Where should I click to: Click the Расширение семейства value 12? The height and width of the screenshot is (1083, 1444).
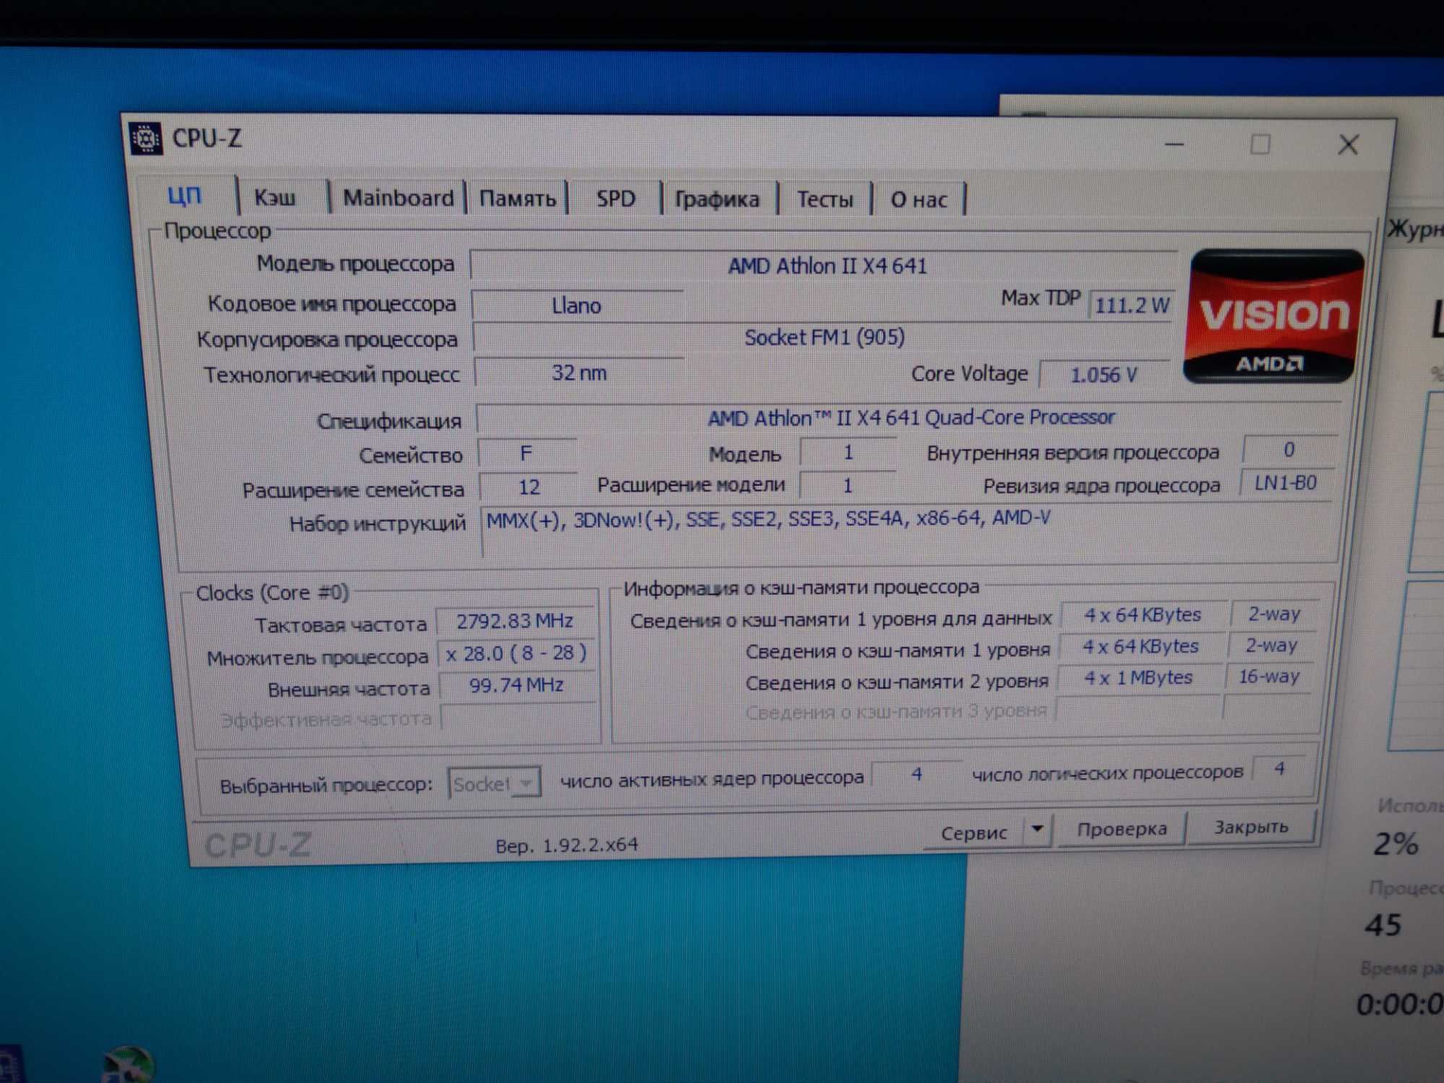[529, 487]
